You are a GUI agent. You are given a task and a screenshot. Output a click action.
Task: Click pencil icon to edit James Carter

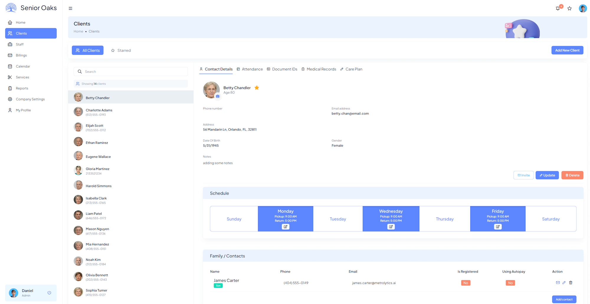tap(564, 283)
